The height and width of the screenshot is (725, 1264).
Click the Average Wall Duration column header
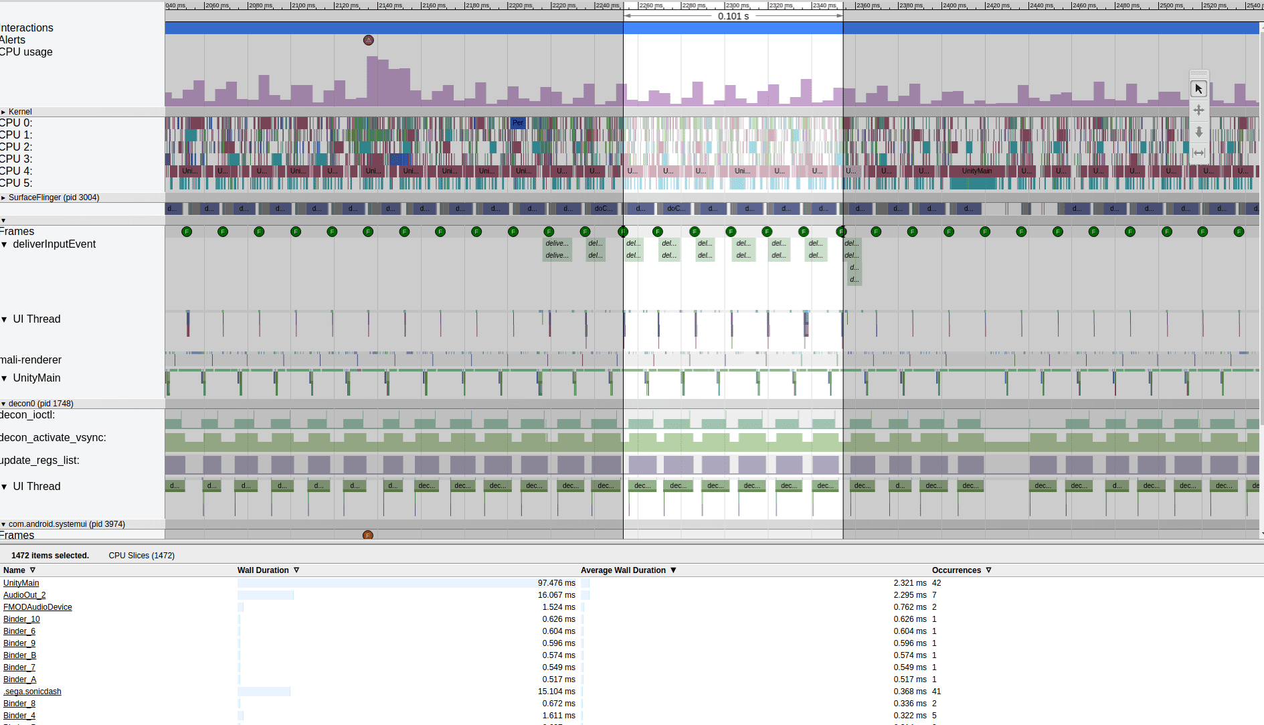623,570
